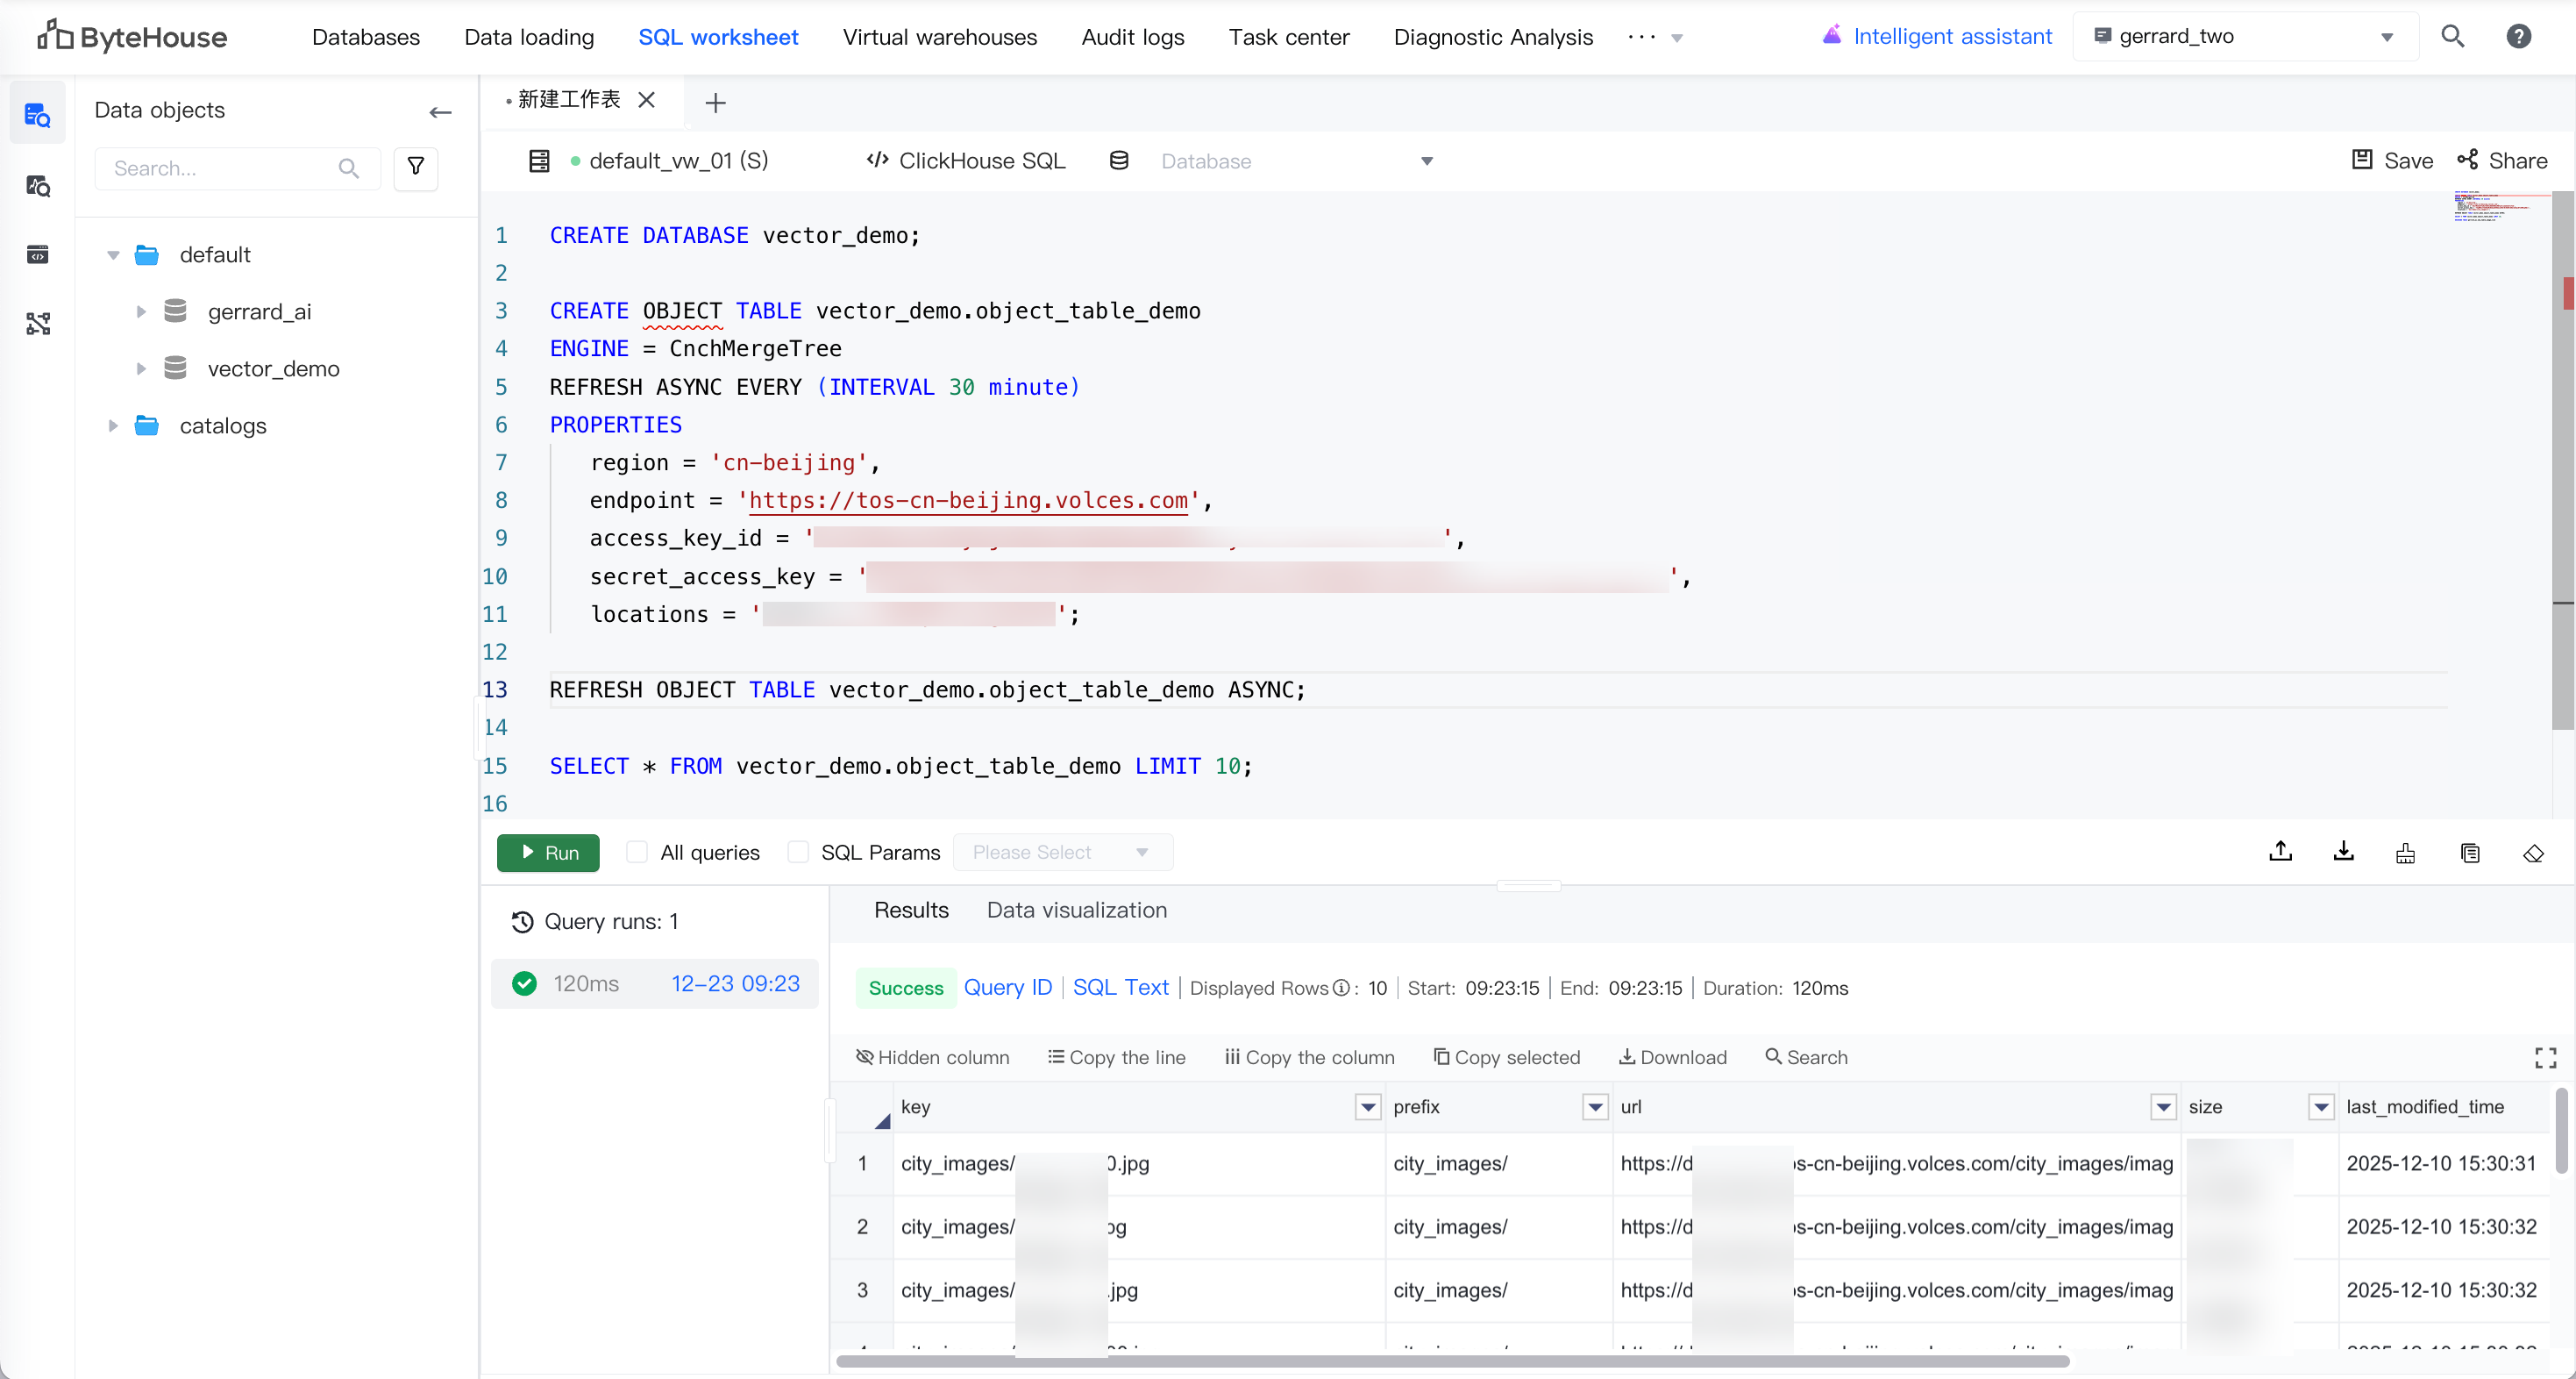Click the Data objects search field
Screen dimensions: 2576x1379
pos(222,168)
